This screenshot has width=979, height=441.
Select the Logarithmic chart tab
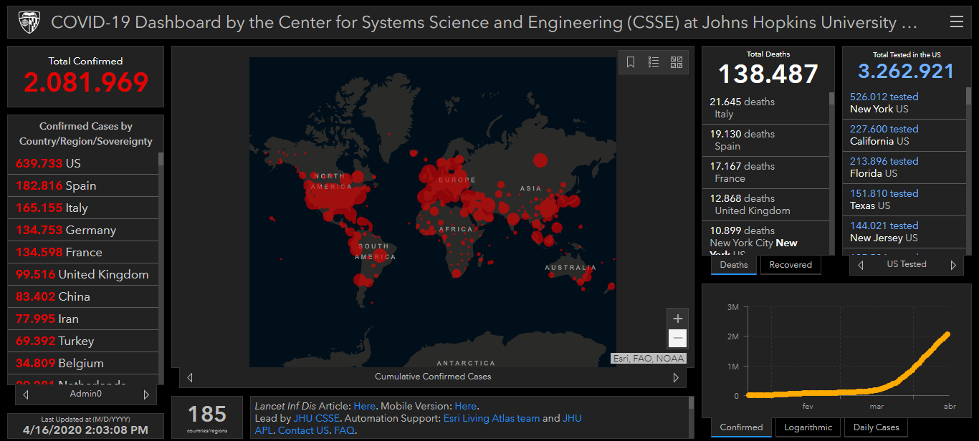(808, 427)
